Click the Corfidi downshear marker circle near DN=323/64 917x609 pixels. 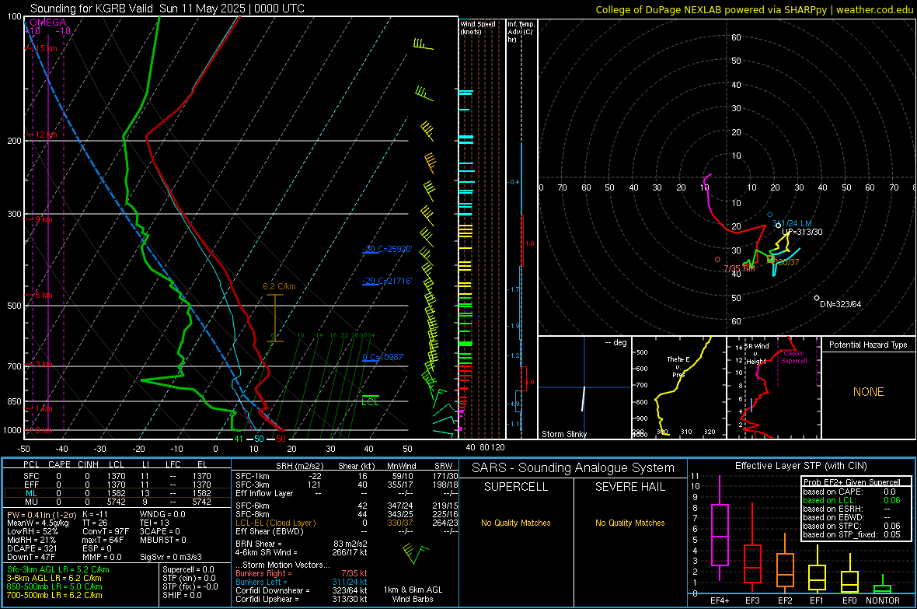(x=817, y=298)
